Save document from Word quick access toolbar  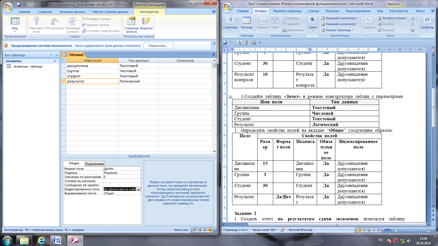click(x=225, y=43)
